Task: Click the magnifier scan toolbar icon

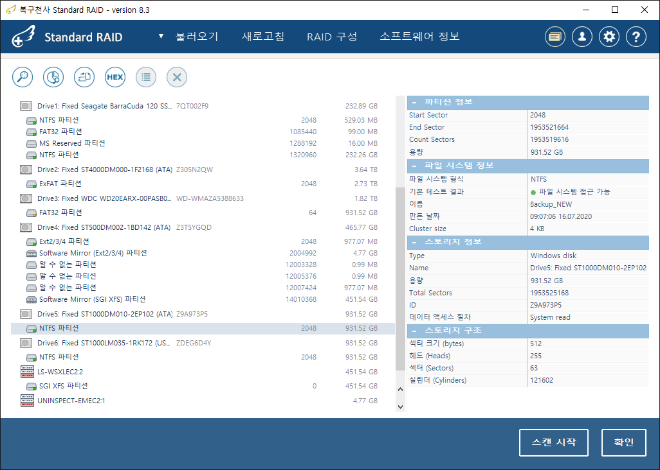Action: coord(23,77)
